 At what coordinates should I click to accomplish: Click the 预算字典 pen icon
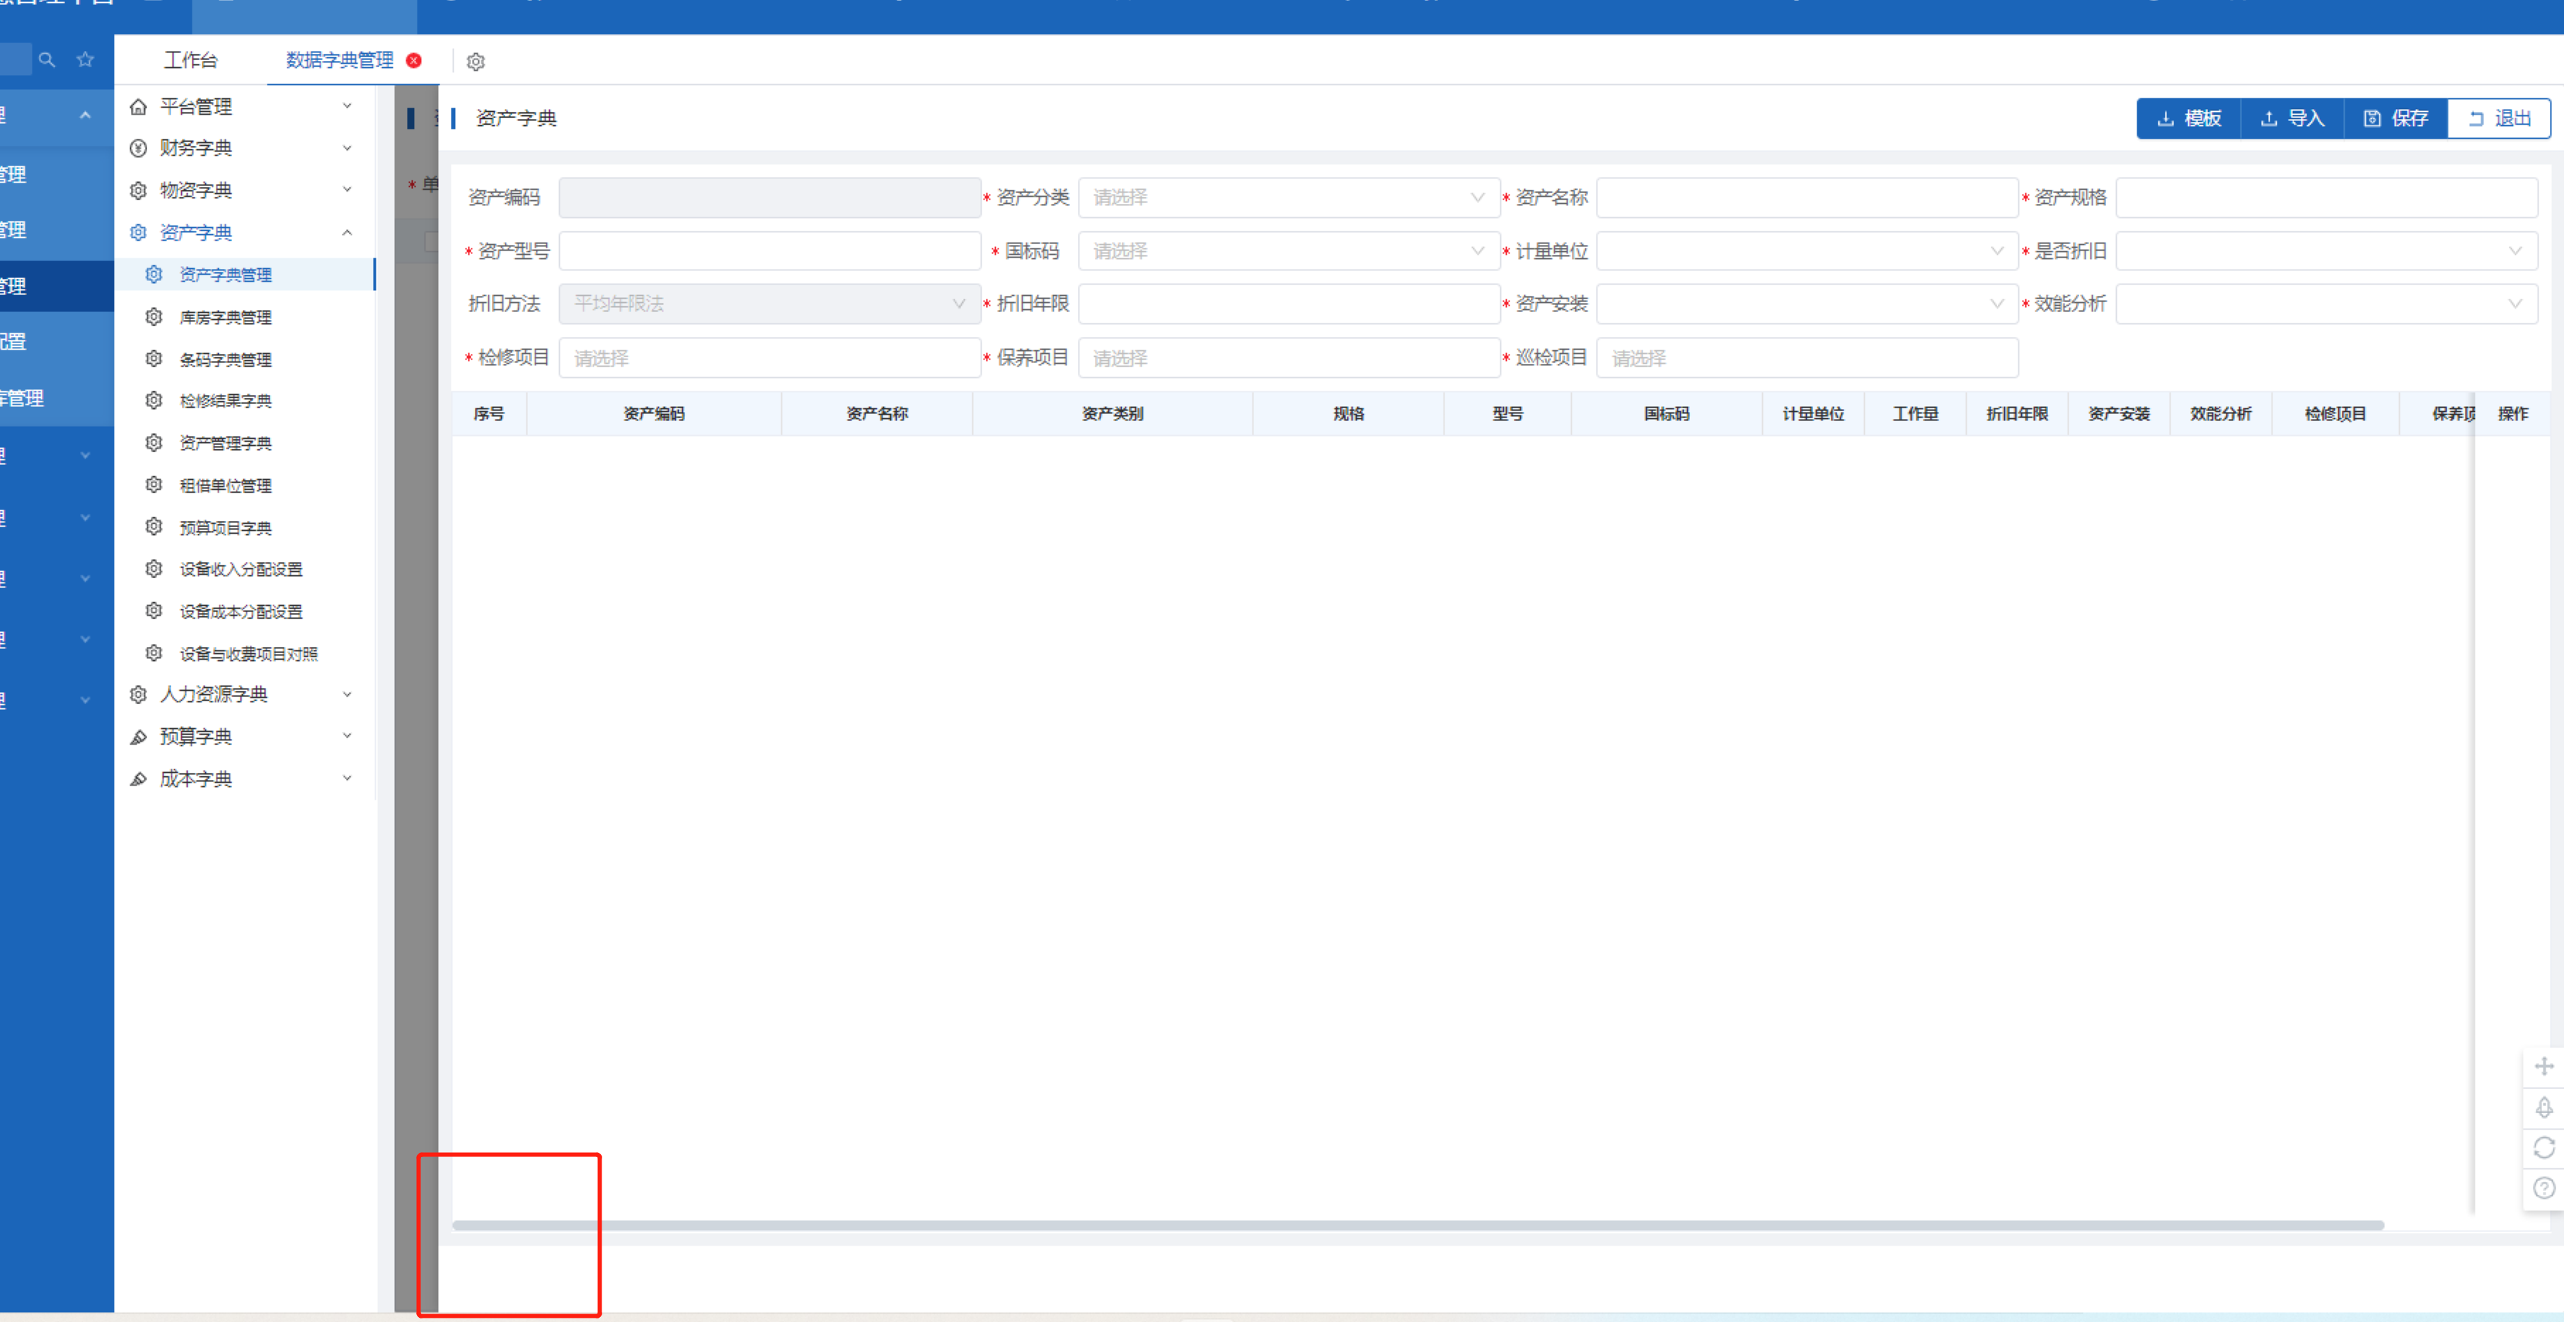138,737
